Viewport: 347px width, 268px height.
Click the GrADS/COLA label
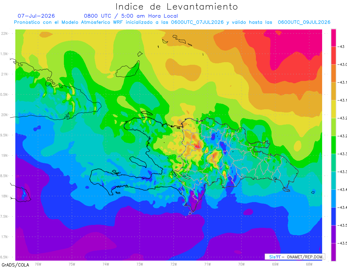point(15,265)
